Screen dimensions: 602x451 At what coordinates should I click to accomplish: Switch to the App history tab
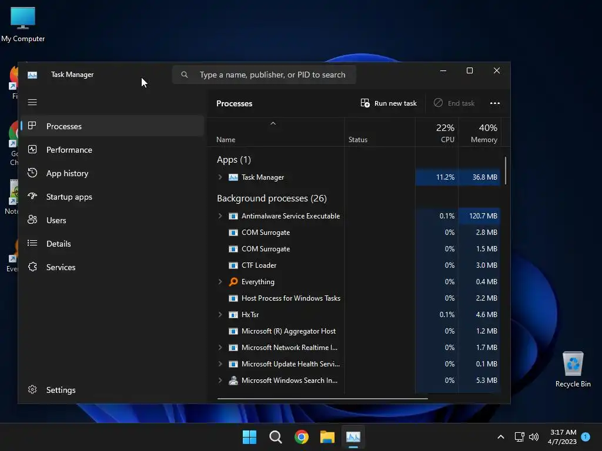(x=112, y=173)
